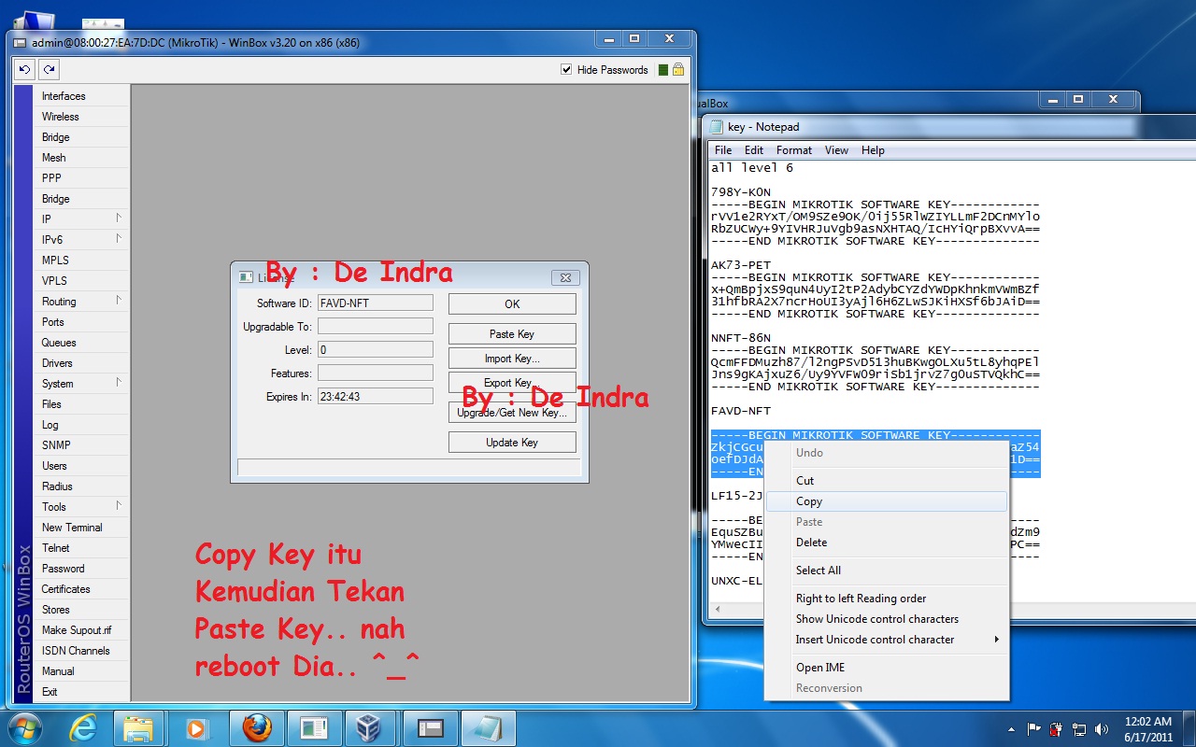Open Notepad View menu
The height and width of the screenshot is (747, 1196).
tap(836, 150)
